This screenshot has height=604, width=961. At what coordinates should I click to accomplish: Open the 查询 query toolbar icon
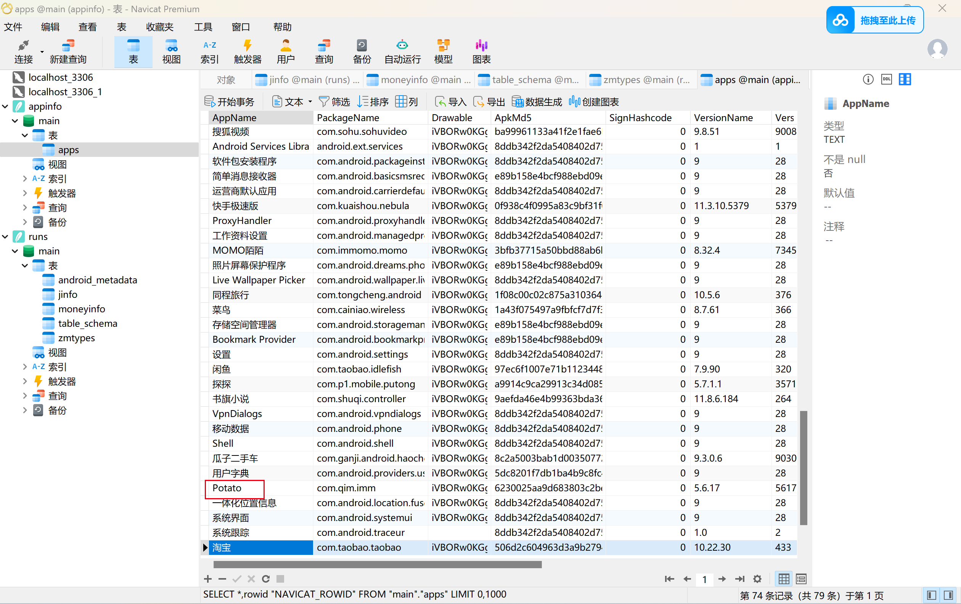point(324,51)
